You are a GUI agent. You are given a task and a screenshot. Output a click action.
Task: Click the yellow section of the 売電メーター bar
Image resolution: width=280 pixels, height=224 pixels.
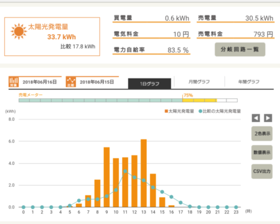(200, 100)
